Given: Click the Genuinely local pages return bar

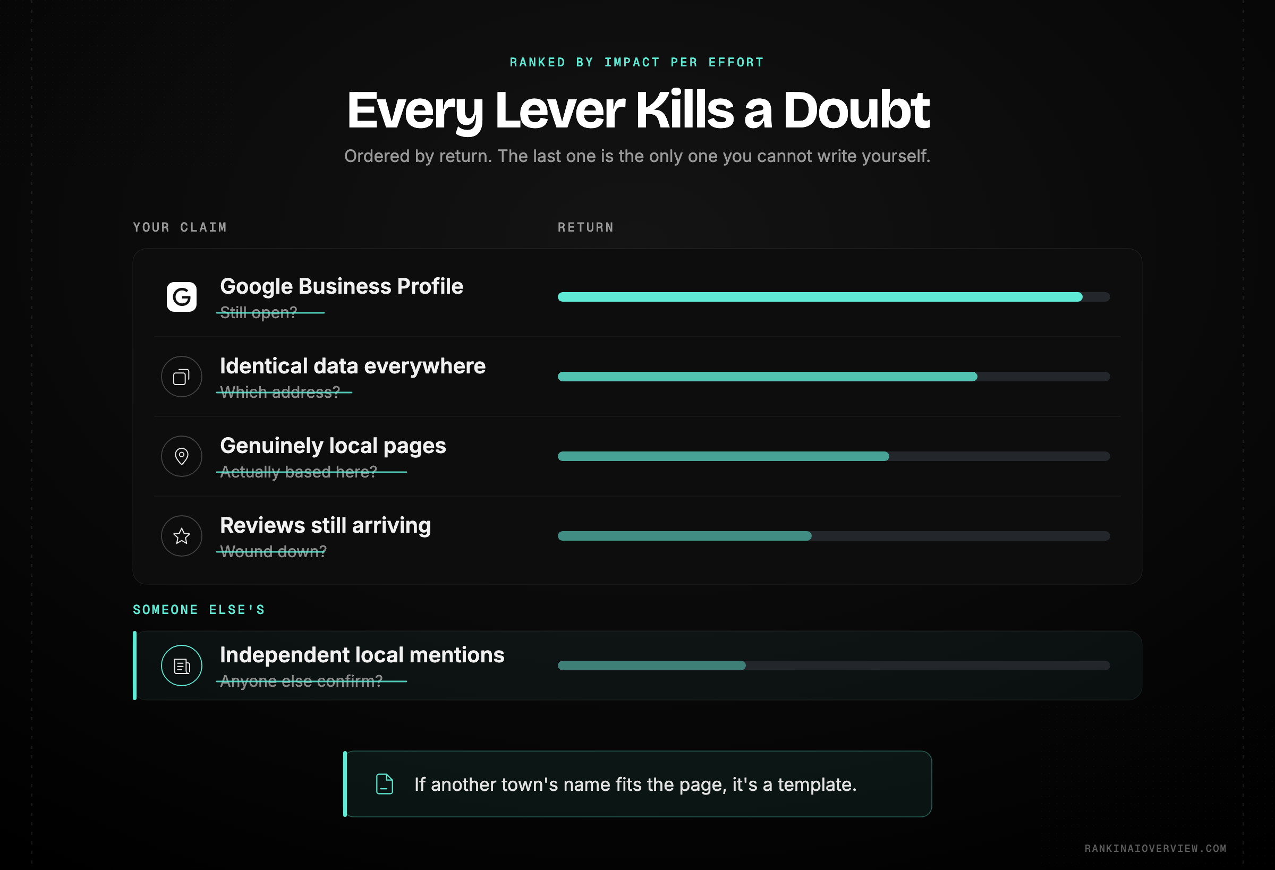Looking at the screenshot, I should point(834,456).
